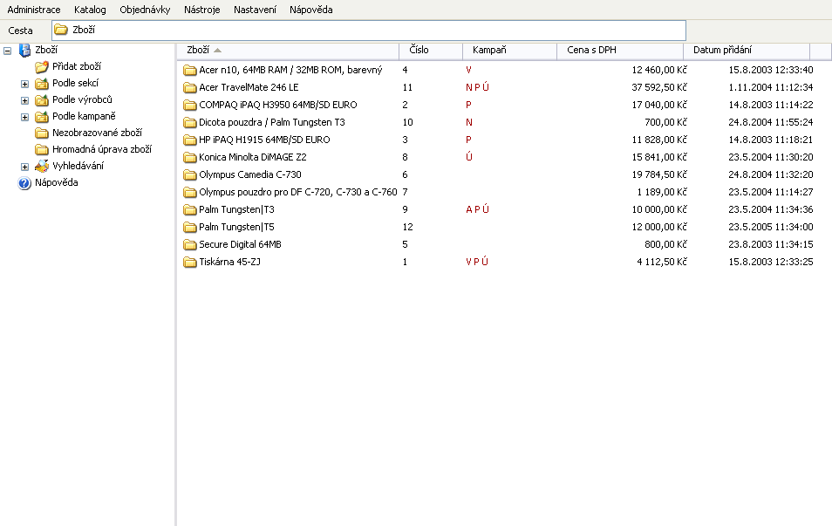
Task: Click folder icon of Acer n10 row
Action: tap(189, 70)
